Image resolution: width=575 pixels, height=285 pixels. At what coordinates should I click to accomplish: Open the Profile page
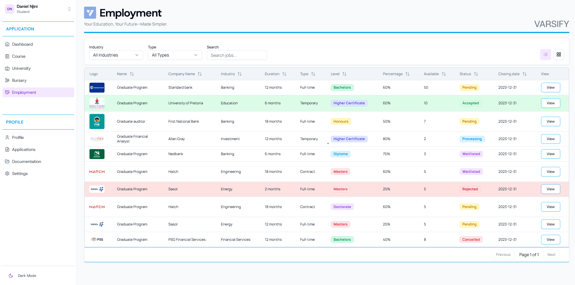click(17, 137)
